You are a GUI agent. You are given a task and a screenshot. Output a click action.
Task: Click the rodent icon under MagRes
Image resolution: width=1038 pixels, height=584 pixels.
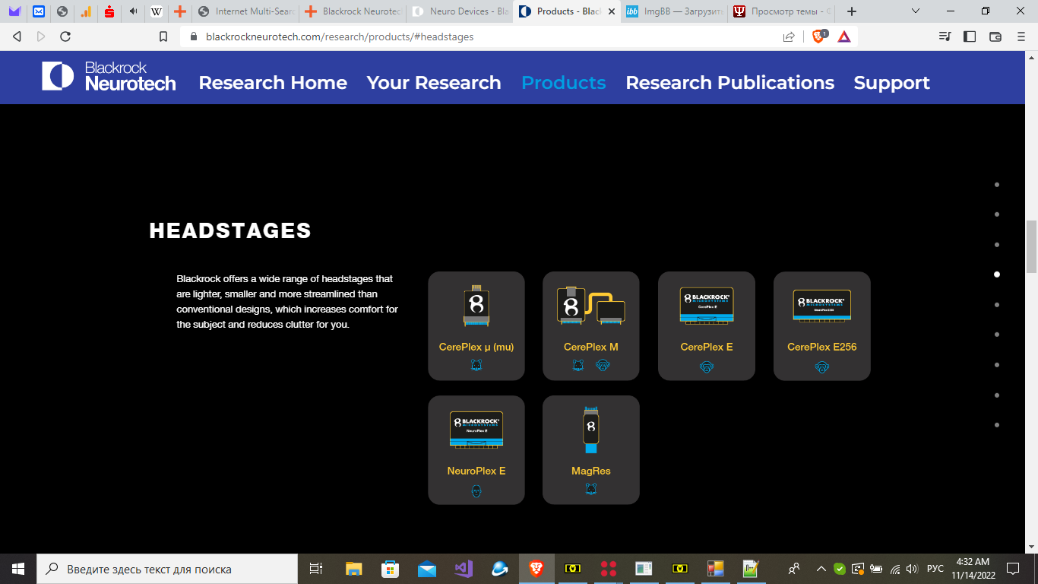coord(591,490)
